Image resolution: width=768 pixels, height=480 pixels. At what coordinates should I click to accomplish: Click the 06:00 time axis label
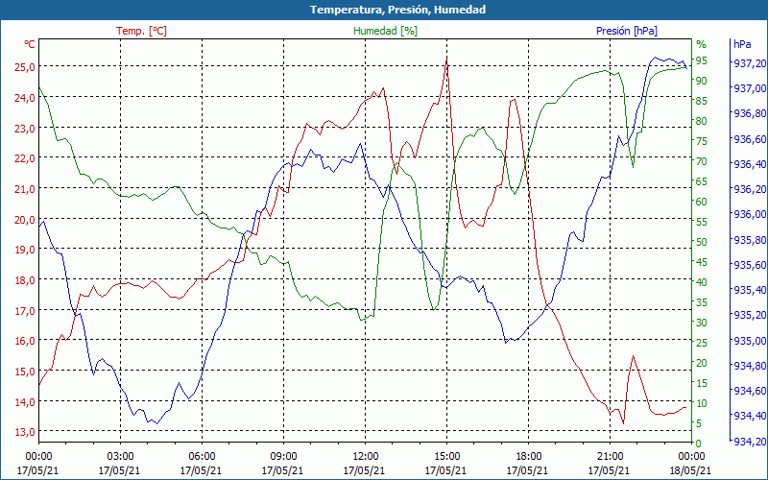click(x=202, y=457)
